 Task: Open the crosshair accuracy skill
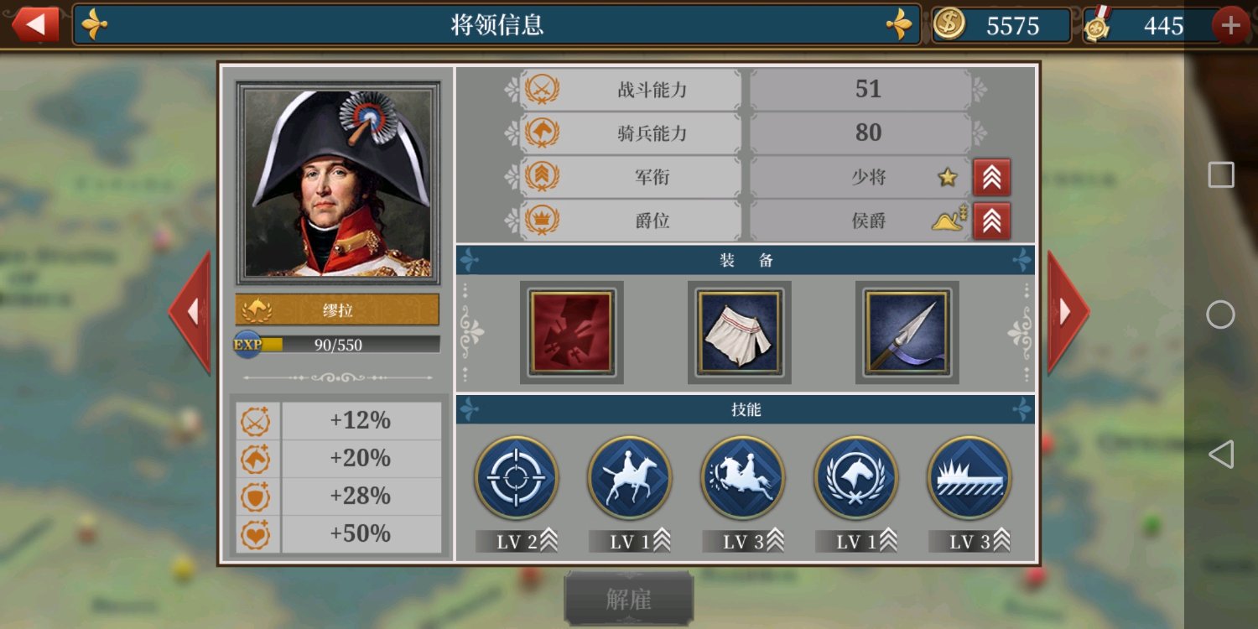(516, 477)
